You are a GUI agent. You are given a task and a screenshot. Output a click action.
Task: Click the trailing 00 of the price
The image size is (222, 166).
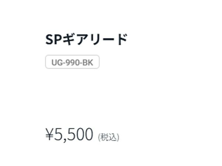point(83,135)
